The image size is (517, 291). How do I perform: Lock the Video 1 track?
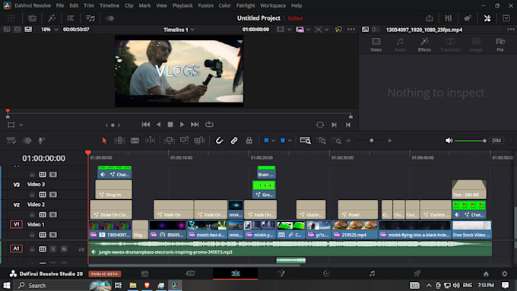pos(32,235)
